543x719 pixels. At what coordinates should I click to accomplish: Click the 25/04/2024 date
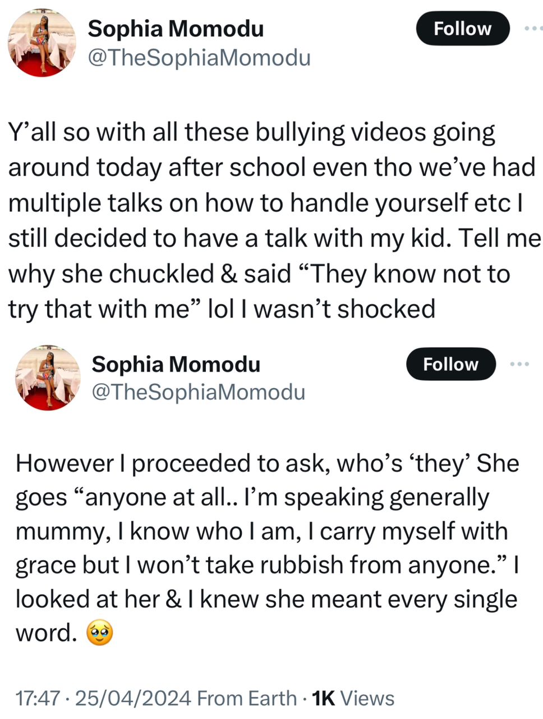pos(134,698)
